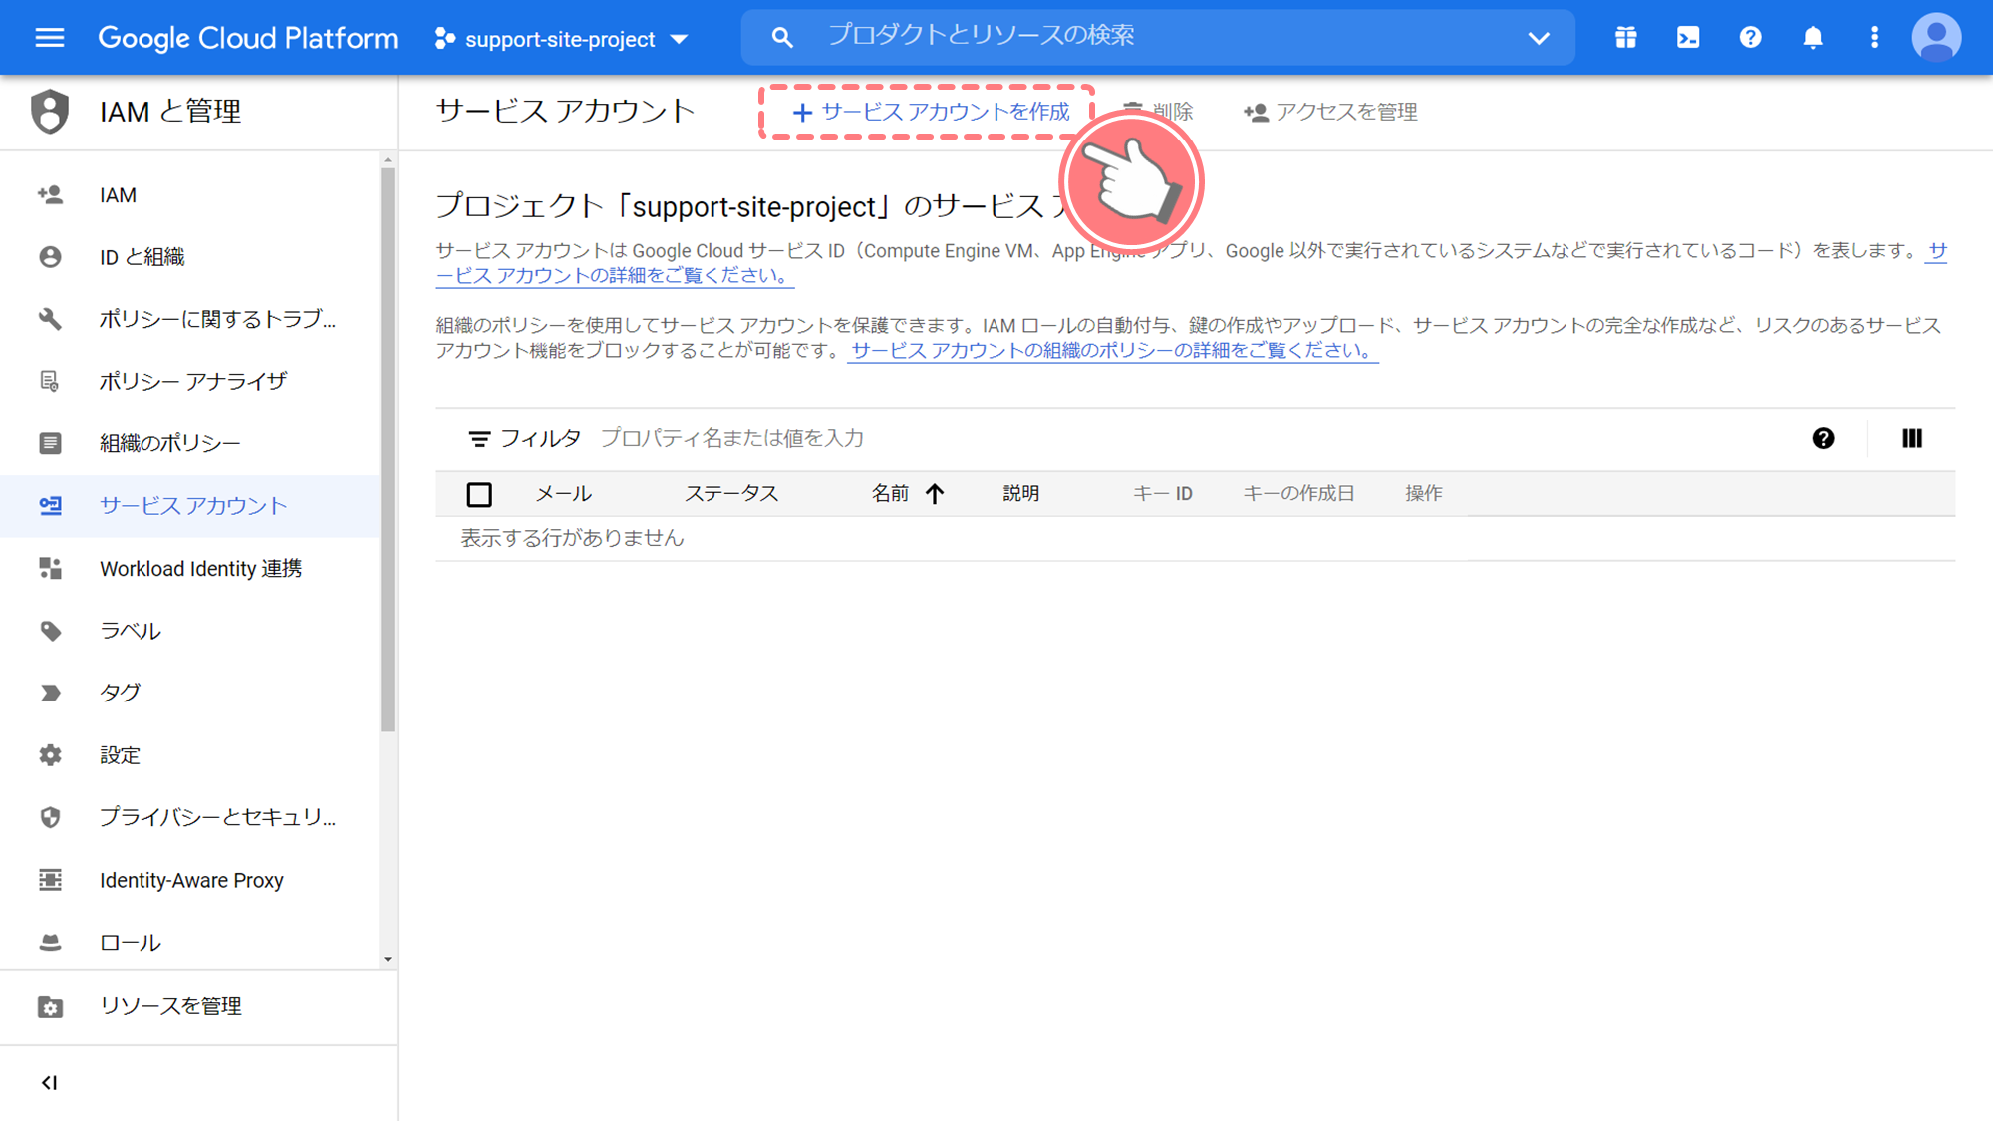Open the hamburger navigation menu
This screenshot has height=1121, width=1993.
(x=49, y=38)
